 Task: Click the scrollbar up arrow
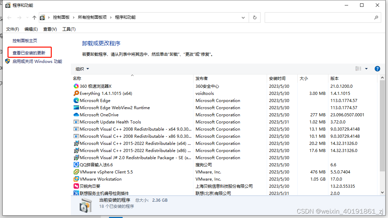click(x=382, y=78)
